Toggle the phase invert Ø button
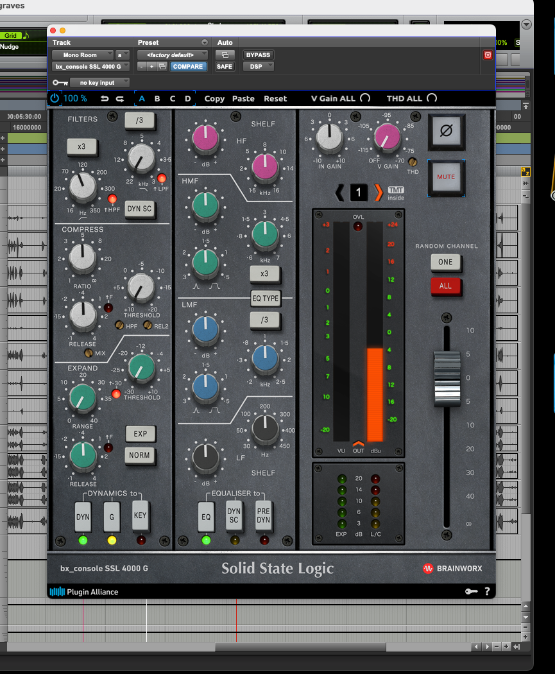The width and height of the screenshot is (555, 674). [x=447, y=131]
